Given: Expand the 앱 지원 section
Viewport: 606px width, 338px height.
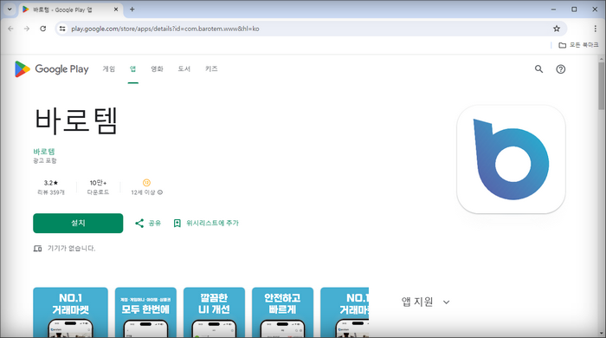Looking at the screenshot, I should (x=425, y=302).
